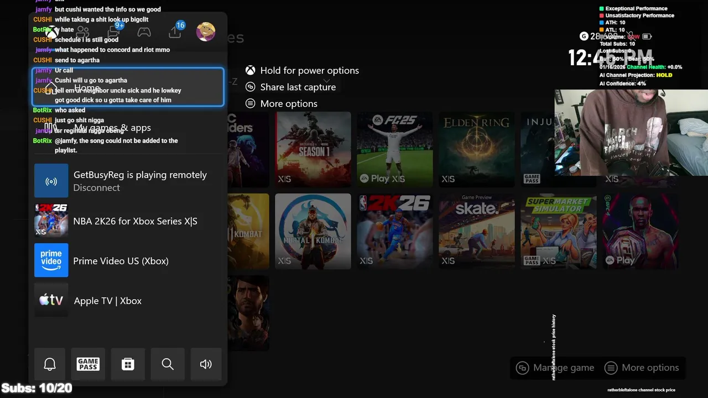Open the Elden Ring game tile

[477, 149]
